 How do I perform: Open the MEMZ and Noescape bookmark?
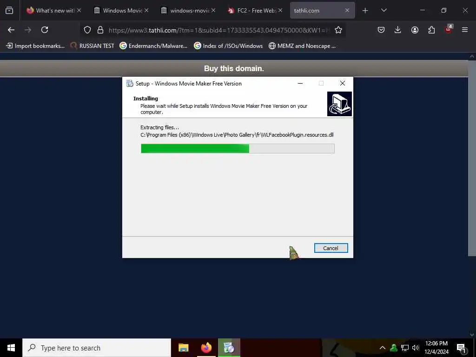click(302, 46)
